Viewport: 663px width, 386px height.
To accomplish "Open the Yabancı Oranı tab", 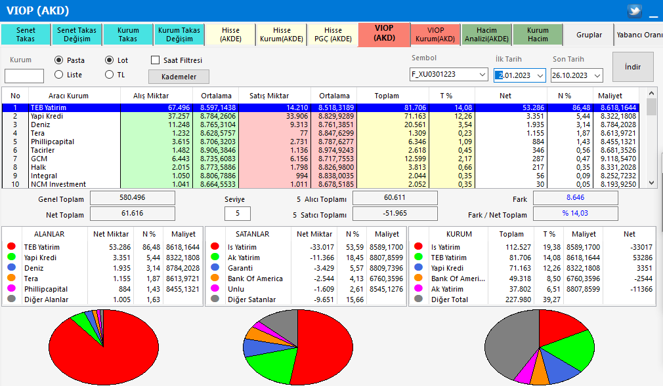I will coord(639,35).
